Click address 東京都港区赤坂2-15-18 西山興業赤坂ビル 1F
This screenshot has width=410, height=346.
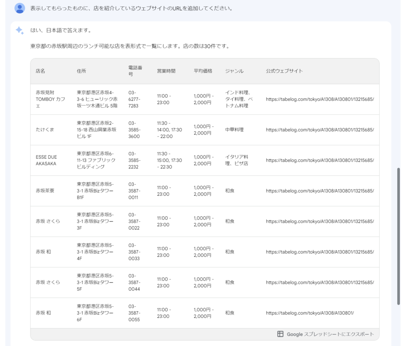[x=96, y=130]
